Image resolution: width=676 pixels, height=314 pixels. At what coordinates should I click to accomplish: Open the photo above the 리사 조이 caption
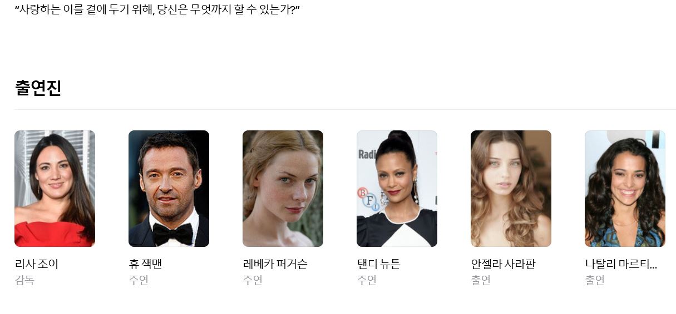tap(55, 189)
